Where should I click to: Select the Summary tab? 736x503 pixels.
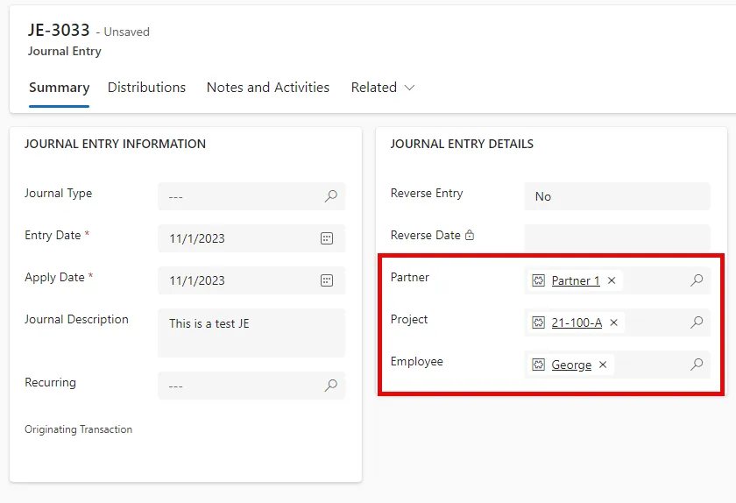click(x=60, y=88)
